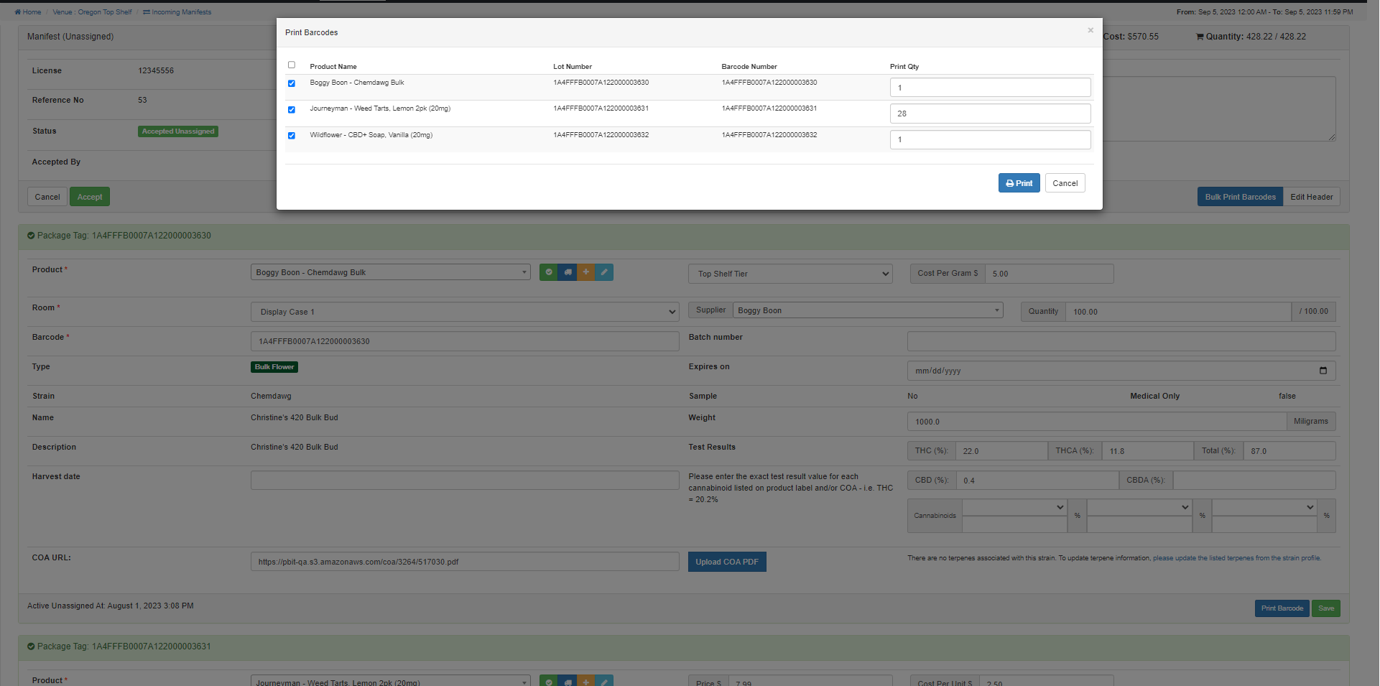Click the Batch number input field
Image resolution: width=1380 pixels, height=686 pixels.
click(x=1121, y=341)
